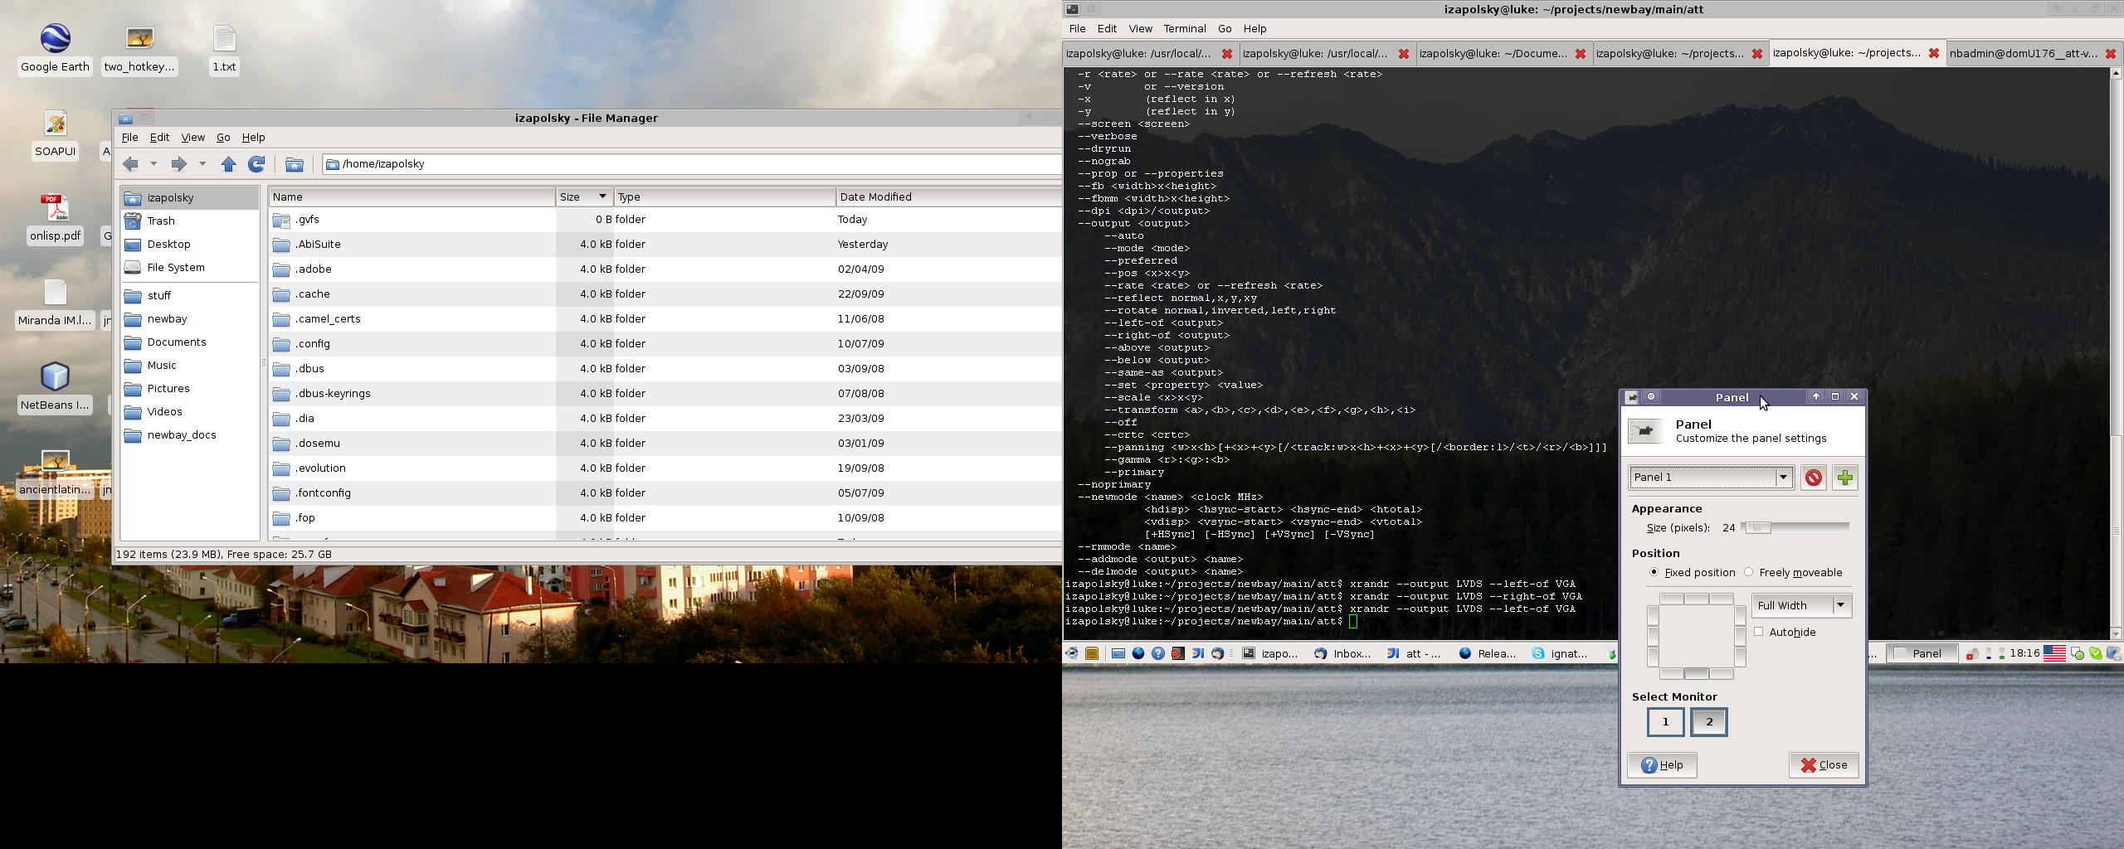The width and height of the screenshot is (2124, 849).
Task: Switch to nbadmin@domU176 terminal tab
Action: coord(2021,54)
